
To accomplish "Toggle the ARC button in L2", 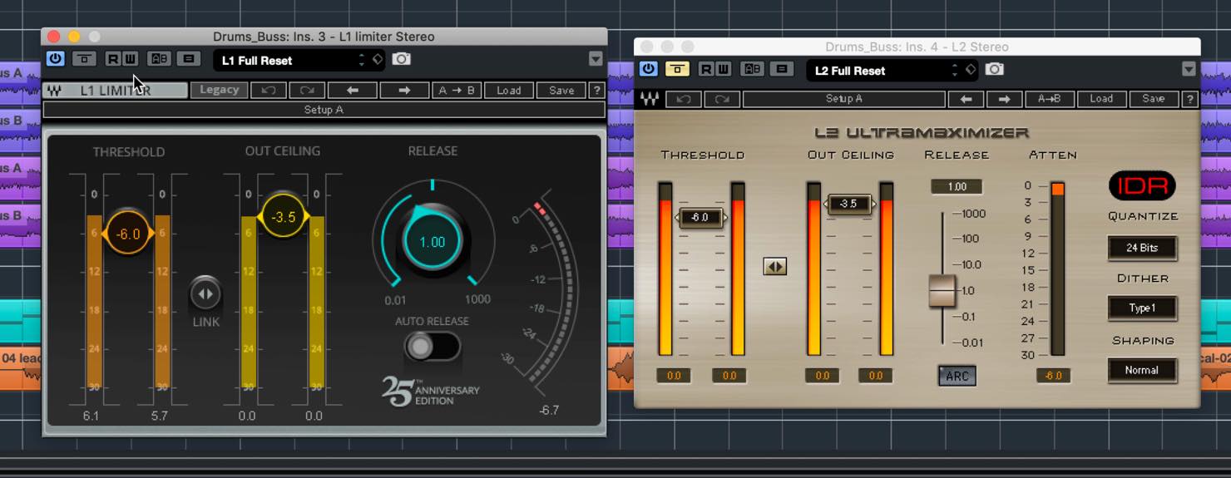I will 957,376.
